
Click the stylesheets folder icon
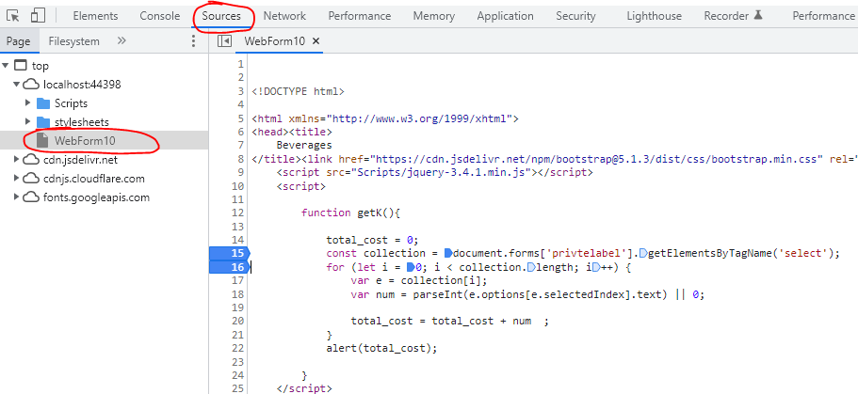click(x=43, y=122)
